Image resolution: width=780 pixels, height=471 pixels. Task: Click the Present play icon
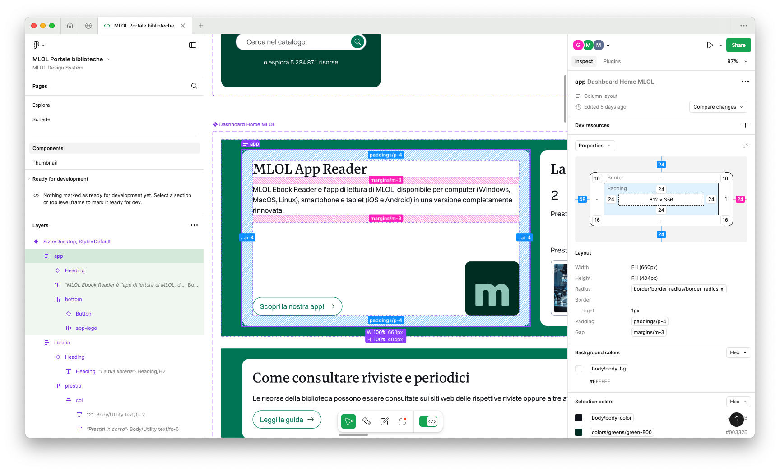[710, 45]
